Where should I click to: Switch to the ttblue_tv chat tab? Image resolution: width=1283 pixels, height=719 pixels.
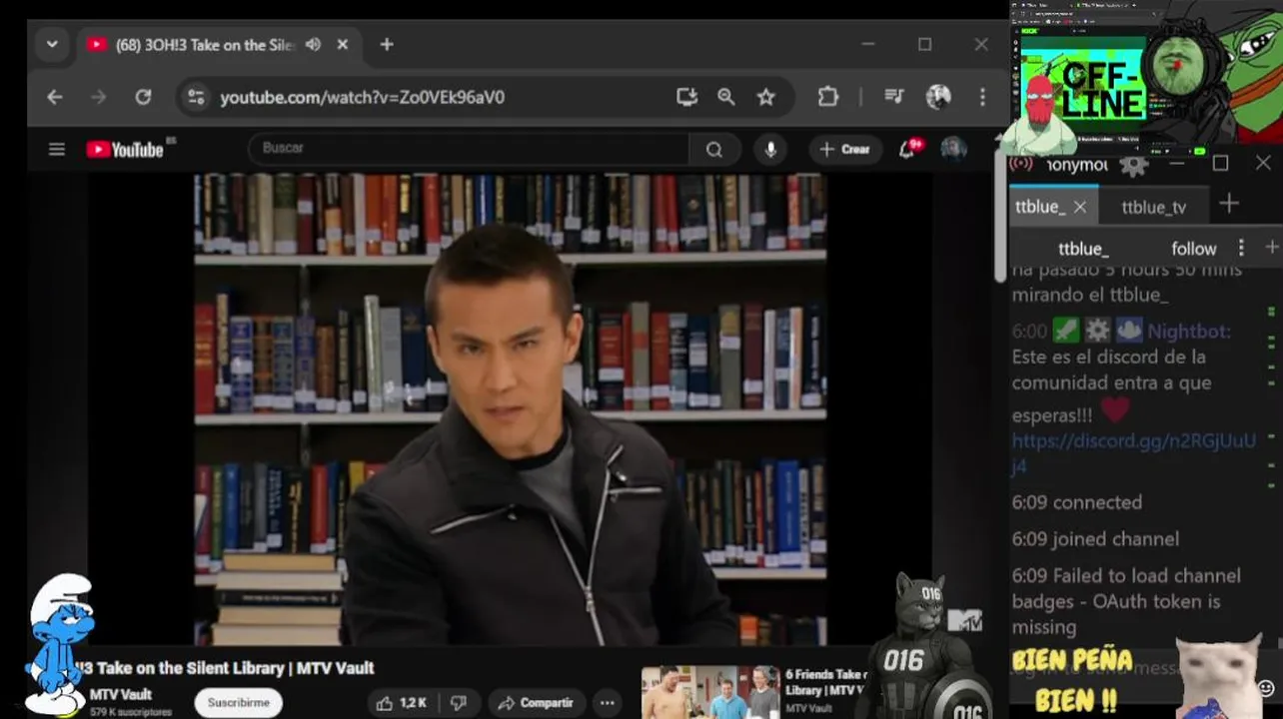1153,207
